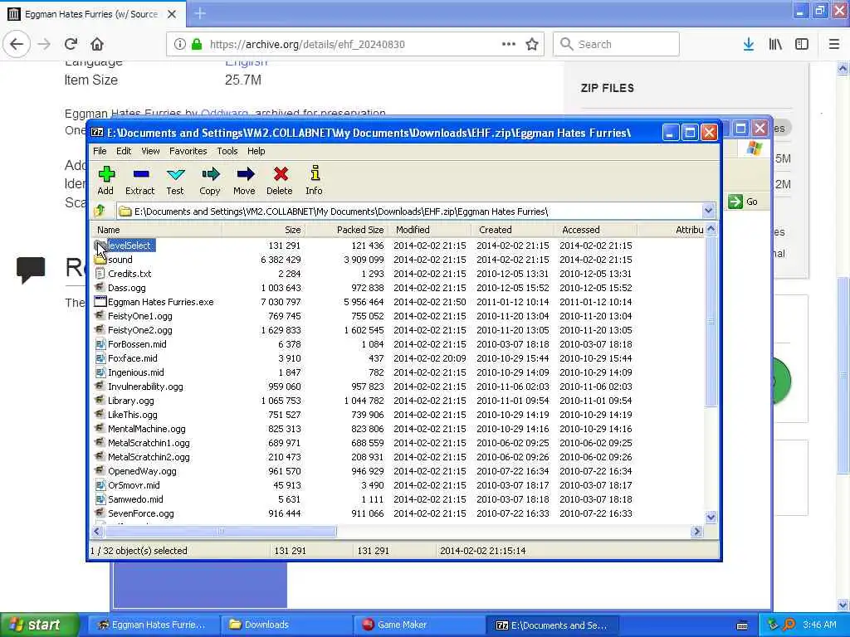Viewport: 850px width, 637px height.
Task: Expand the 7-Zip address path dropdown
Action: point(709,211)
